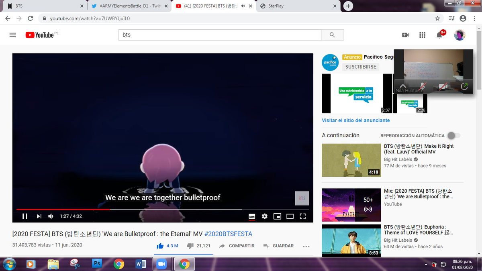Open the create video camera icon
This screenshot has height=271, width=482.
point(405,35)
